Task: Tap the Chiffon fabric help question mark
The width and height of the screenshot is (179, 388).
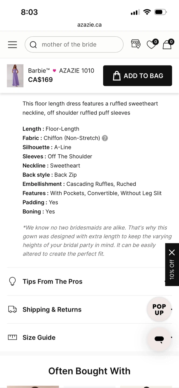Action: [105, 138]
